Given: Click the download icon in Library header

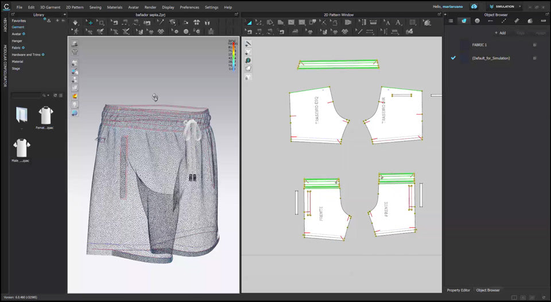Looking at the screenshot, I should coord(49,20).
